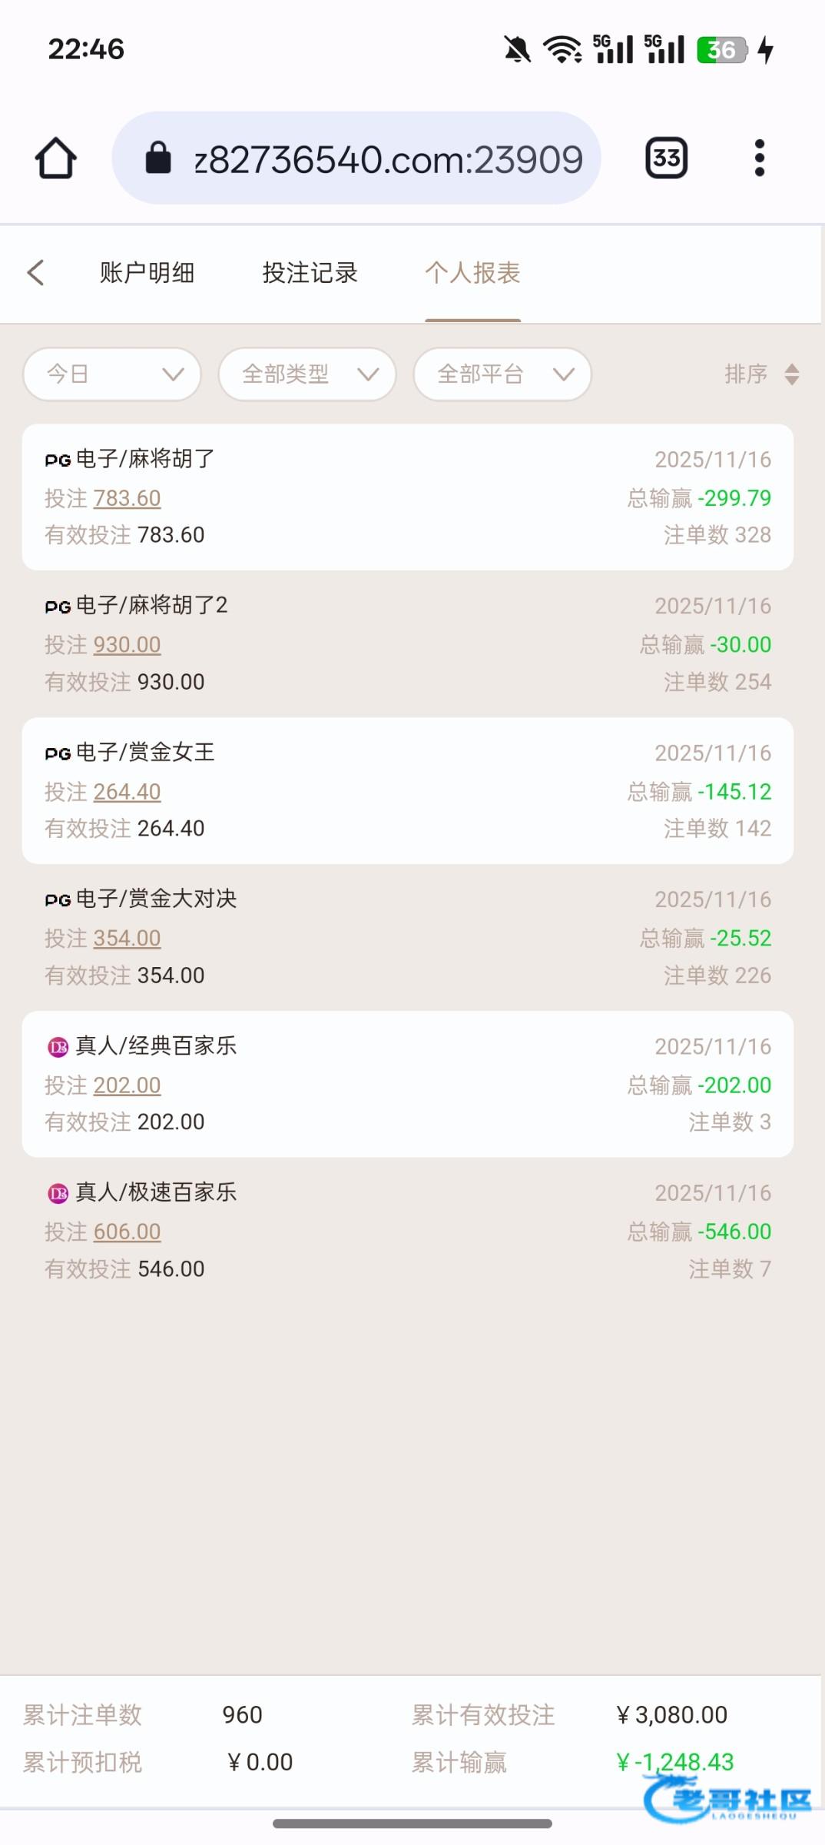Image resolution: width=825 pixels, height=1845 pixels.
Task: Switch to the 投注记录 tab
Action: [x=310, y=273]
